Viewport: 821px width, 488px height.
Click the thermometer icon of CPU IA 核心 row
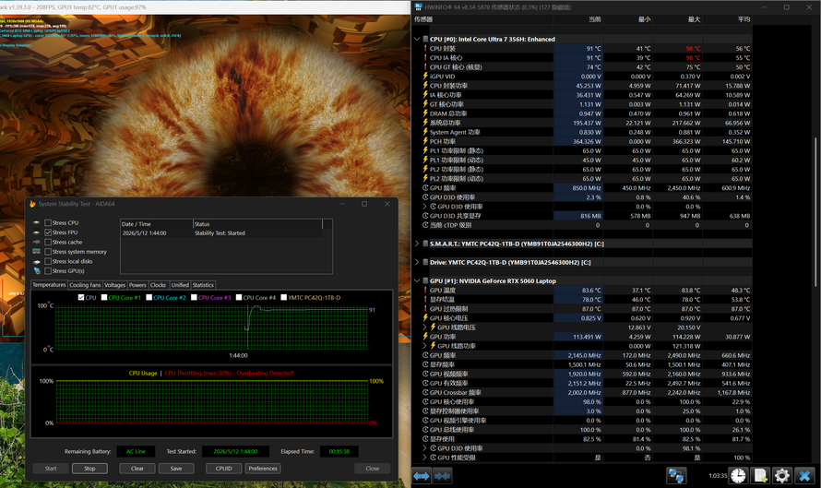(425, 57)
